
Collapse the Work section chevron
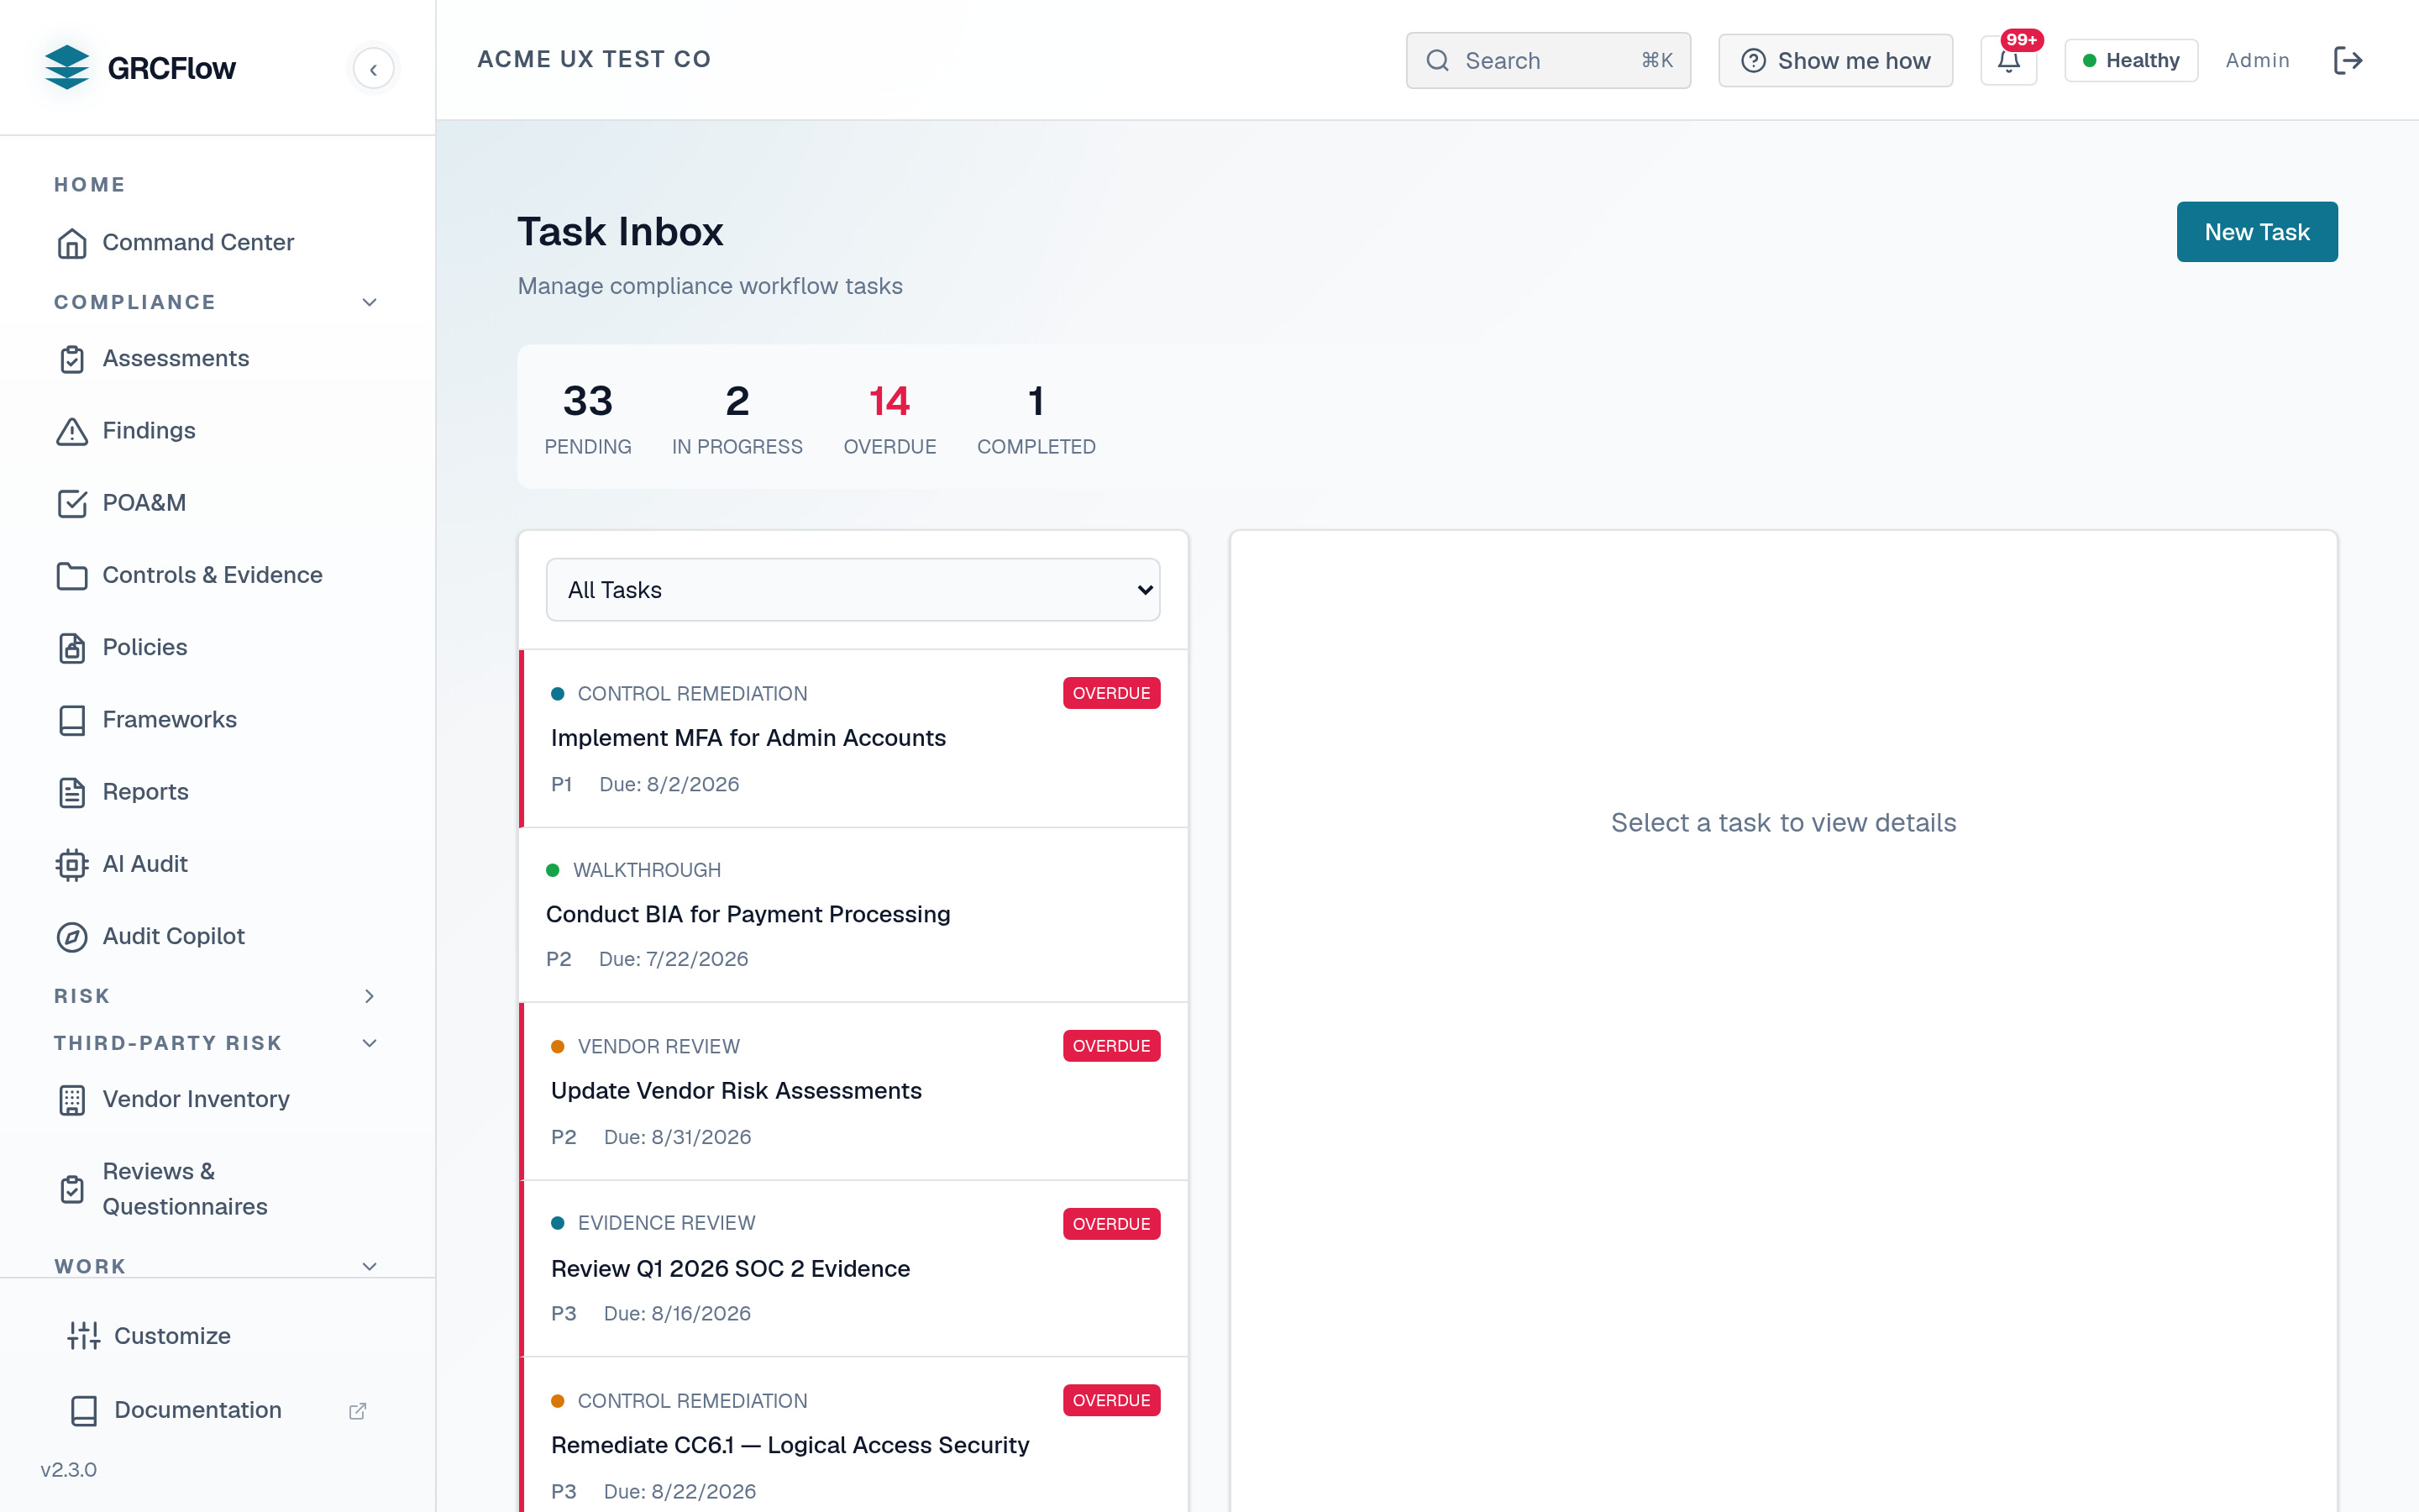369,1266
